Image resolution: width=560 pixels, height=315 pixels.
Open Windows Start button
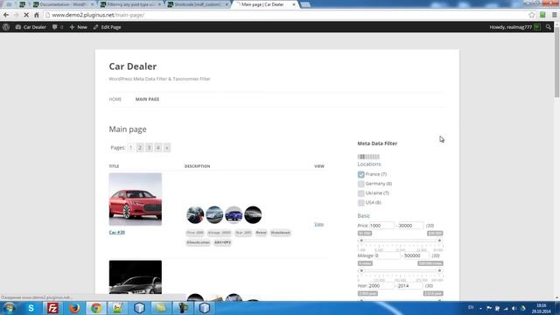point(10,308)
